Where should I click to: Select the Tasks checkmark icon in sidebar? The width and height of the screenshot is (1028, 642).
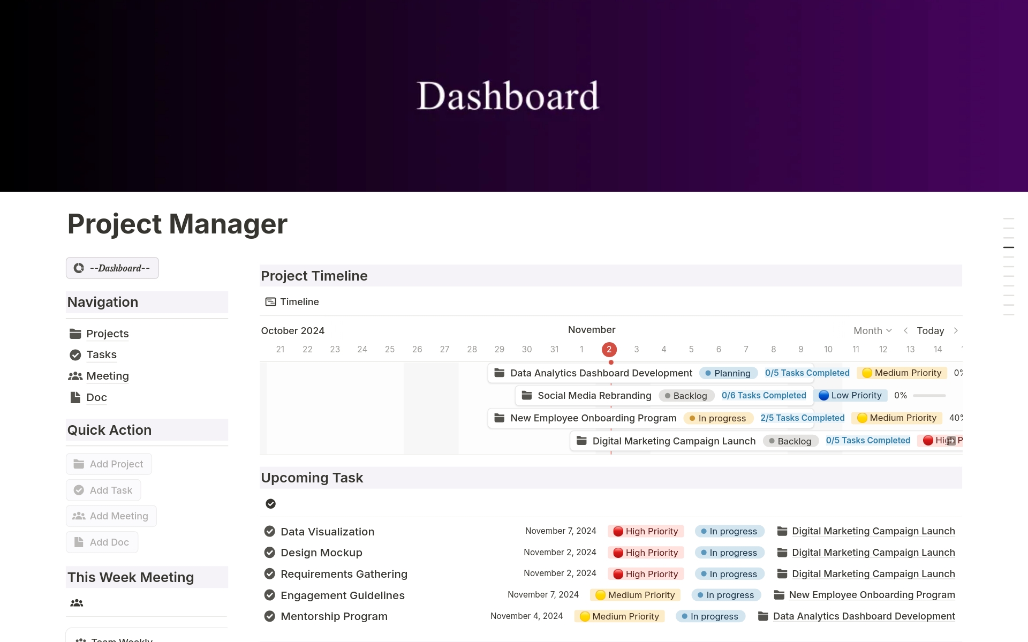pyautogui.click(x=75, y=355)
